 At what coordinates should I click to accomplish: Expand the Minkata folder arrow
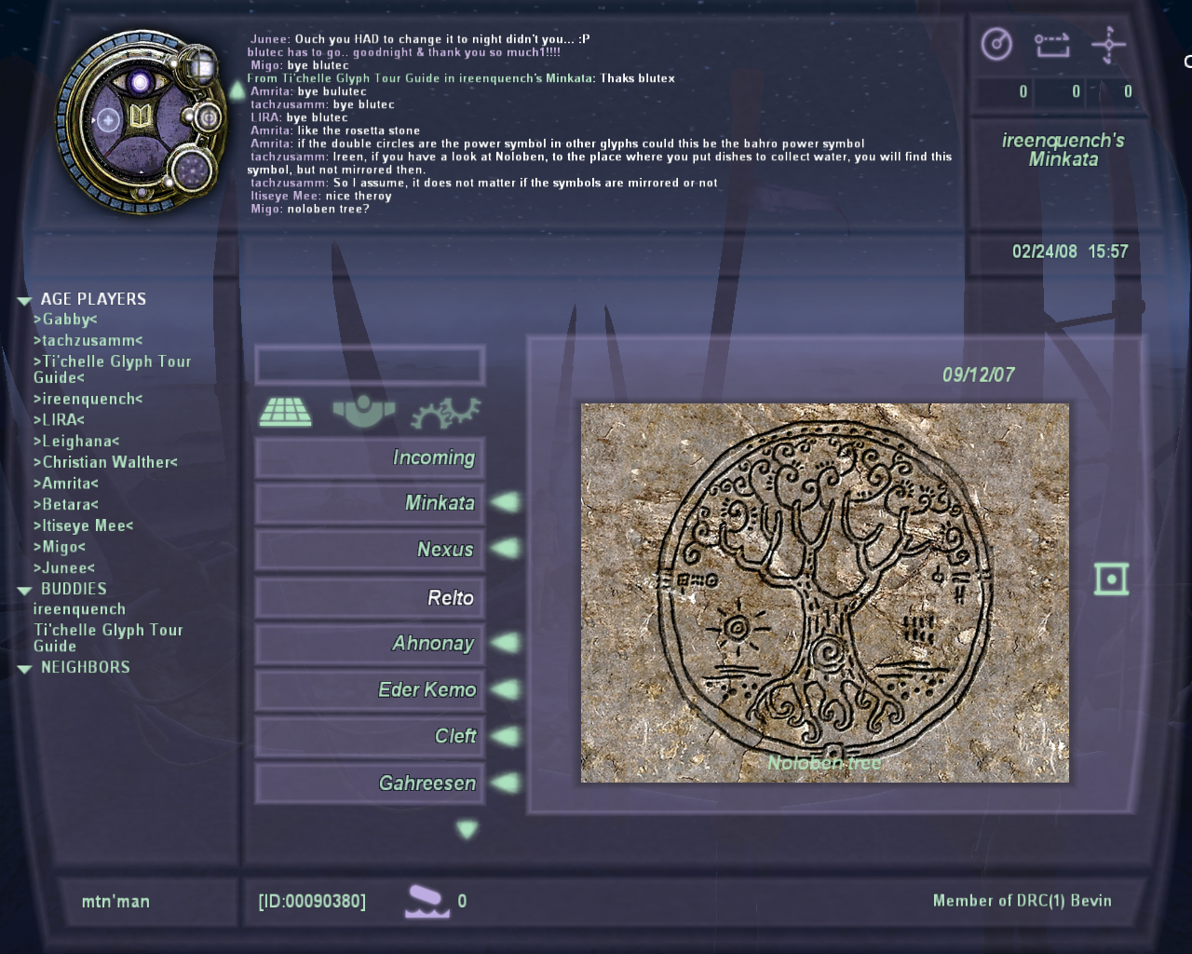[506, 503]
